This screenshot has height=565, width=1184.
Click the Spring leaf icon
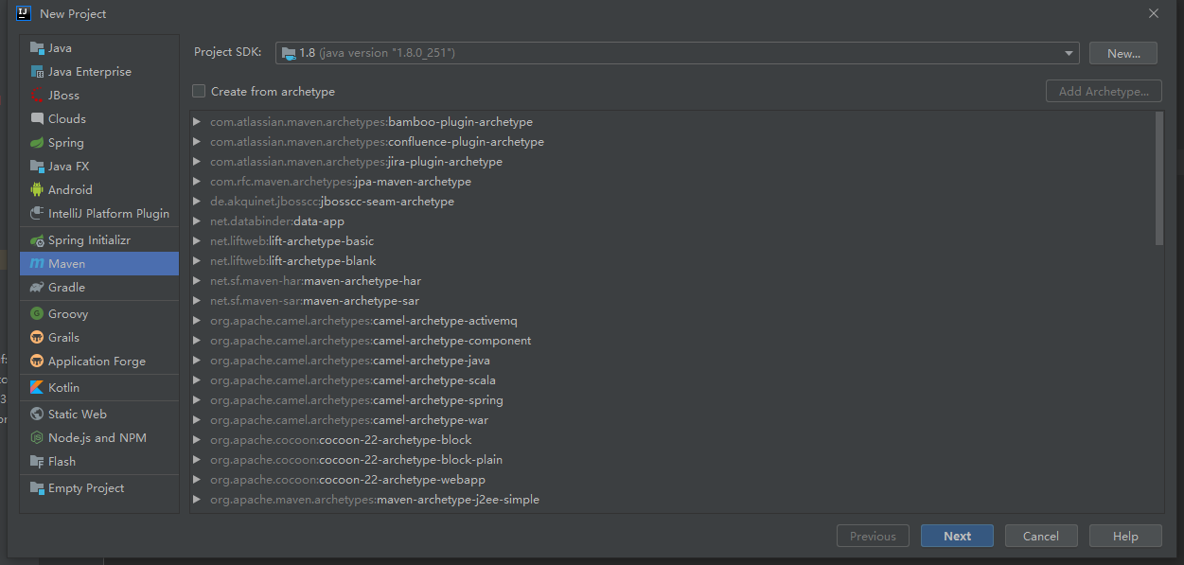tap(37, 143)
